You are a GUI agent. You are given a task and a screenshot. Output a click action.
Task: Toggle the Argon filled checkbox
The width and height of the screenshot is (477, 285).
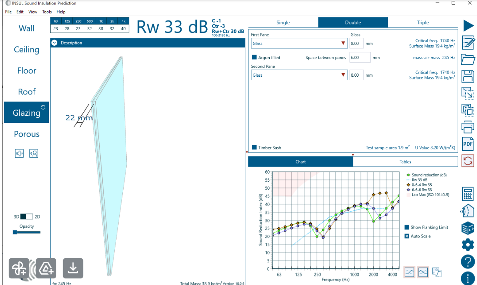pyautogui.click(x=255, y=57)
